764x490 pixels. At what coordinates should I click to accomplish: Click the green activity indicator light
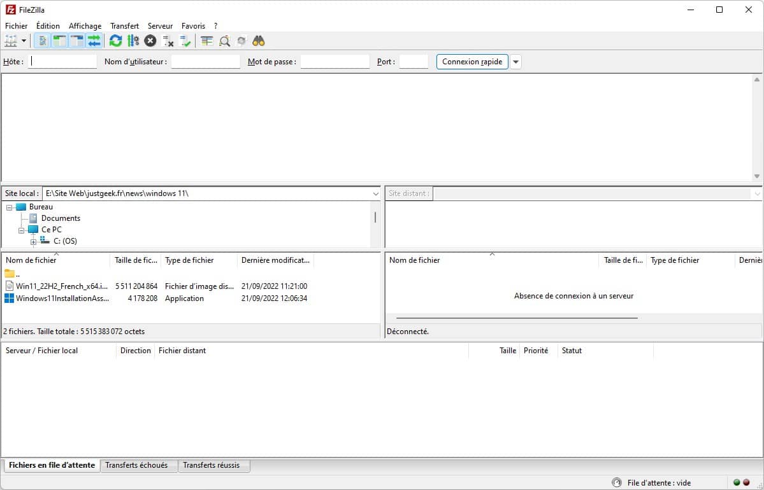737,483
